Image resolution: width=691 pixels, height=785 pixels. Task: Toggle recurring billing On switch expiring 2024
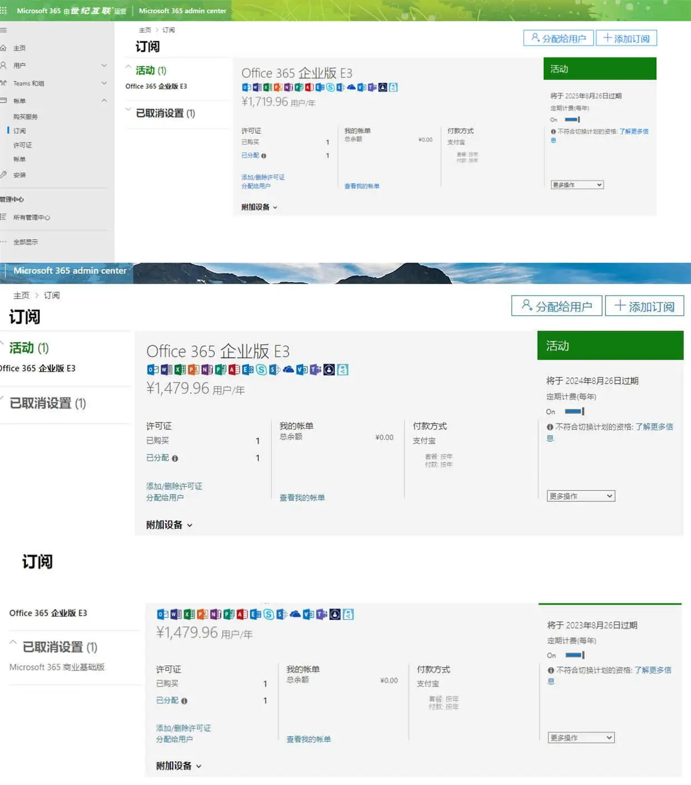tap(574, 411)
